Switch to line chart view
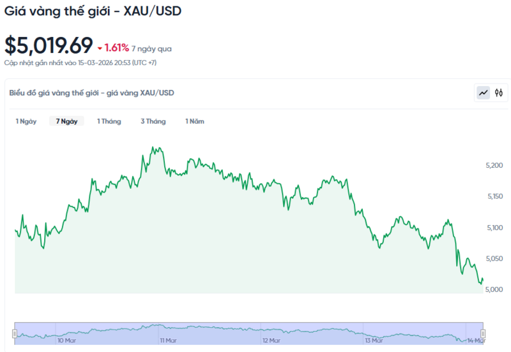This screenshot has width=511, height=352. pyautogui.click(x=484, y=93)
